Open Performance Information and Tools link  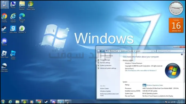tap(109, 95)
